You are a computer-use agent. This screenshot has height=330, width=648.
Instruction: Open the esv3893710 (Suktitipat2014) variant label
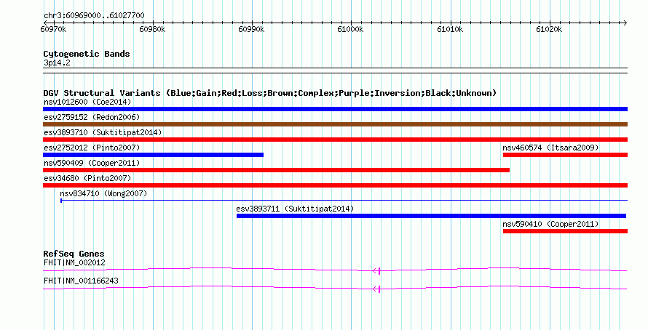(103, 132)
